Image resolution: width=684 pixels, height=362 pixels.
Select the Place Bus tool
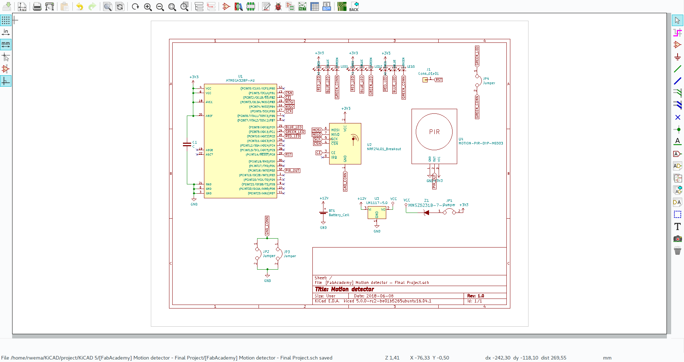pos(677,81)
